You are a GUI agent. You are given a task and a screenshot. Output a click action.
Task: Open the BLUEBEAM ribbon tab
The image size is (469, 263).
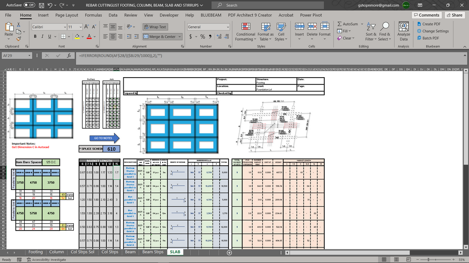coord(211,15)
